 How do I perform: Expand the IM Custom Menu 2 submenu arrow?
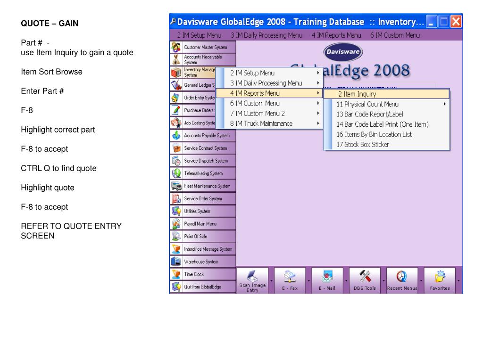pos(318,113)
